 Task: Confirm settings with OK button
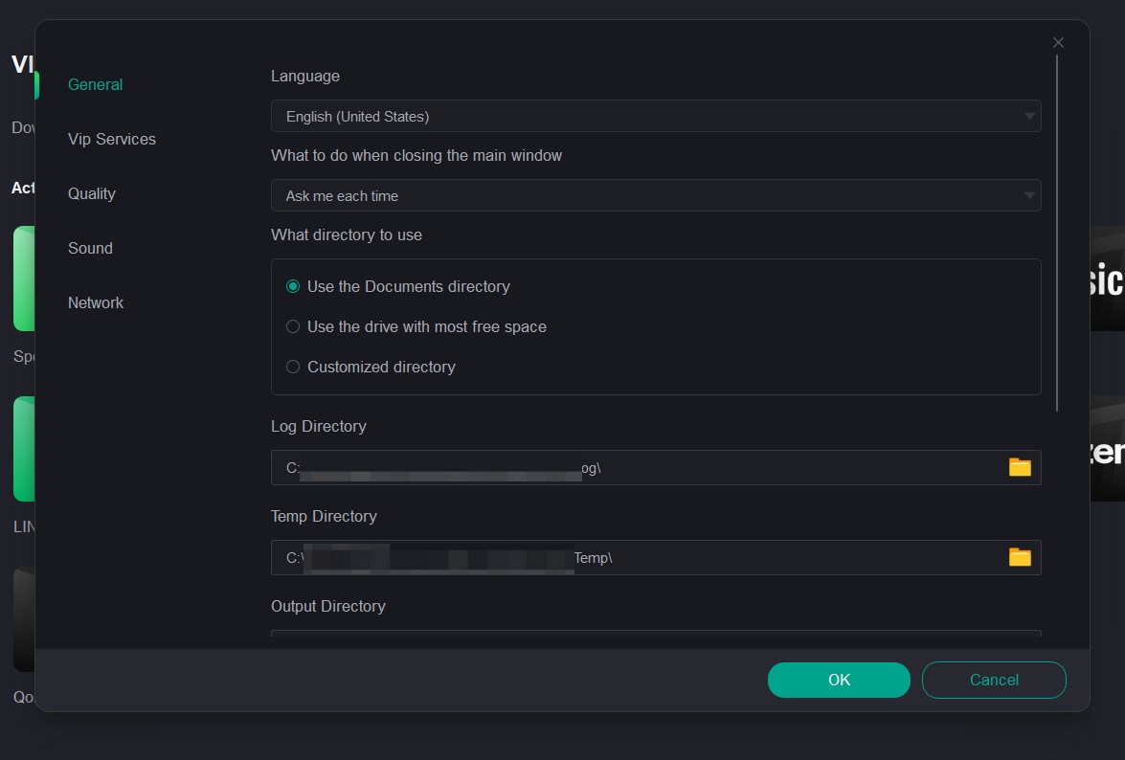point(839,680)
